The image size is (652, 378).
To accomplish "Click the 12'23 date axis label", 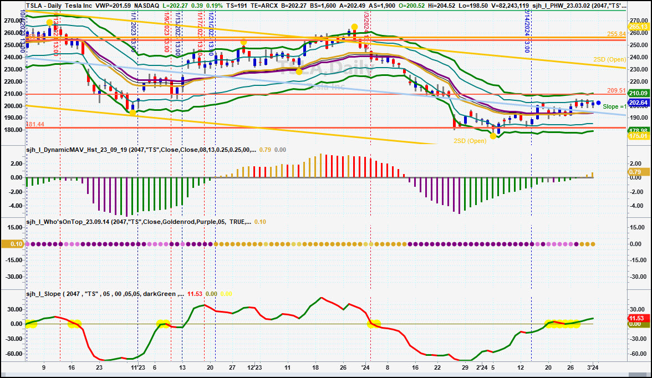I will pyautogui.click(x=254, y=367).
